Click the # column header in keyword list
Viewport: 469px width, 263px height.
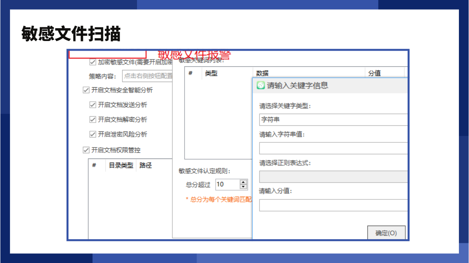click(191, 73)
